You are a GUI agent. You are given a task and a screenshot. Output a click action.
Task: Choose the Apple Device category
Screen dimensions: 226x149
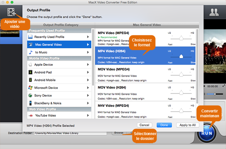point(59,64)
